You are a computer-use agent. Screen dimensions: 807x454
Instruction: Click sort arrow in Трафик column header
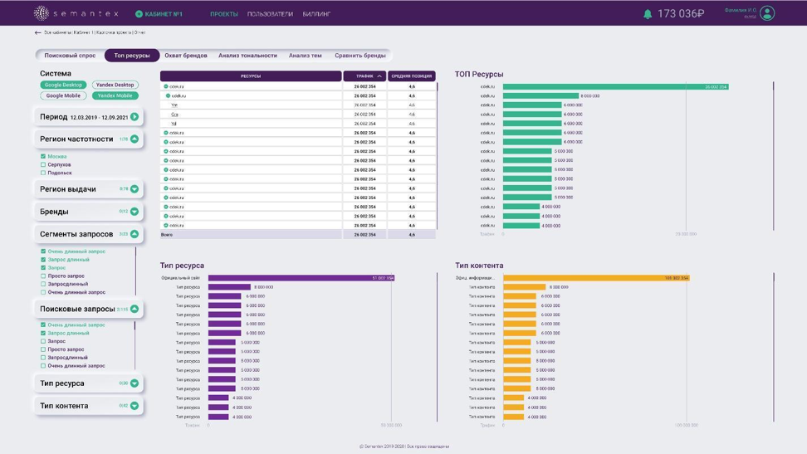click(x=379, y=76)
